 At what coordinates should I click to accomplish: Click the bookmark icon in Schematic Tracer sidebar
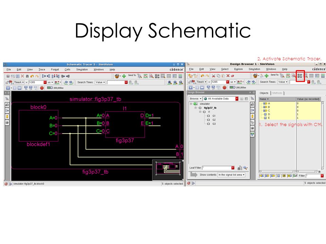coord(7,117)
